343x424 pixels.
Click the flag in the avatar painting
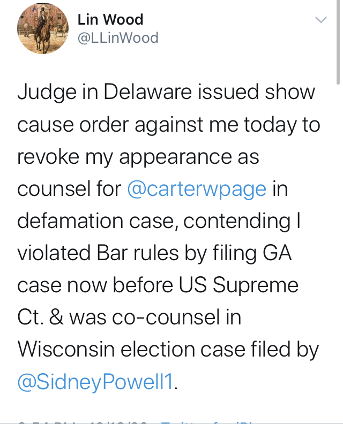34,12
